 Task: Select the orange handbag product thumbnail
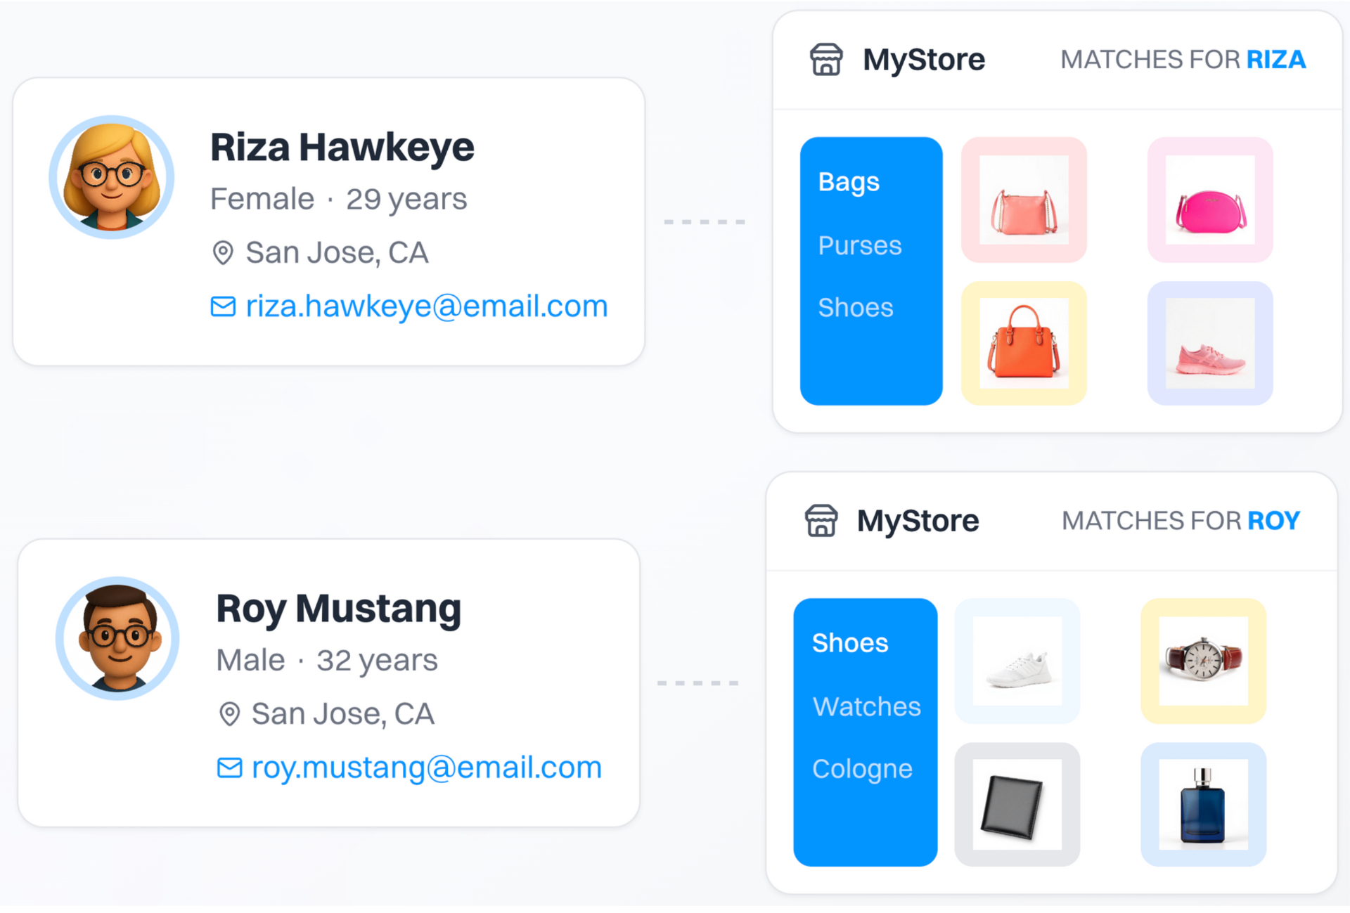1024,344
